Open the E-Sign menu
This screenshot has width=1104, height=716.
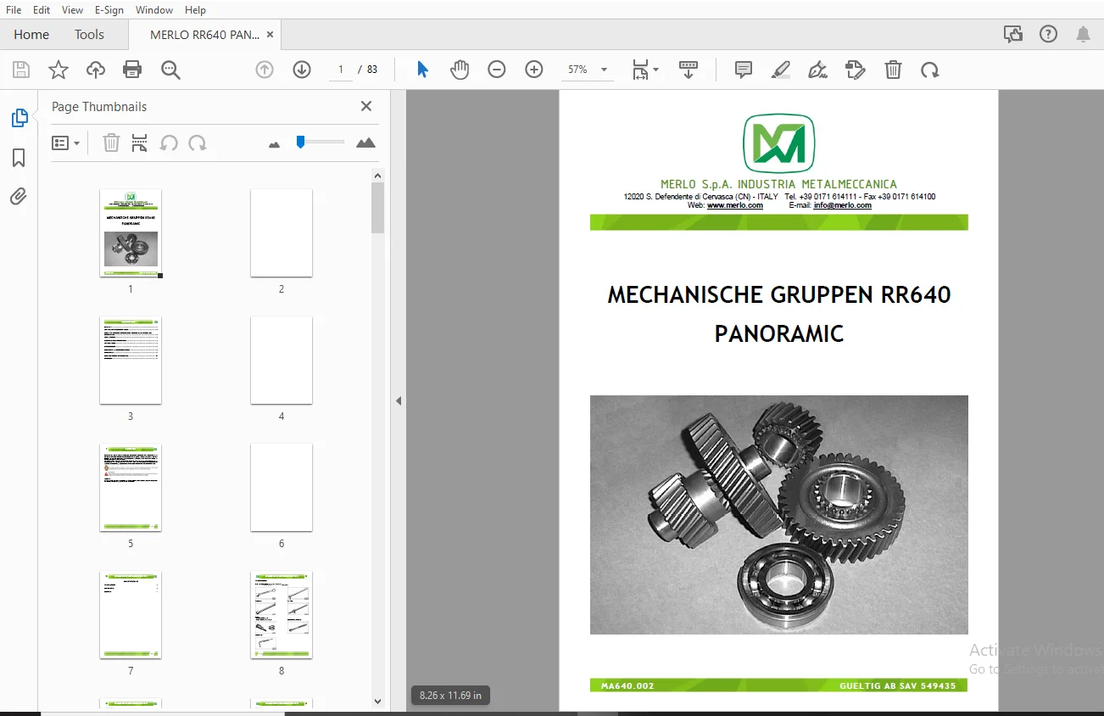[x=109, y=10]
